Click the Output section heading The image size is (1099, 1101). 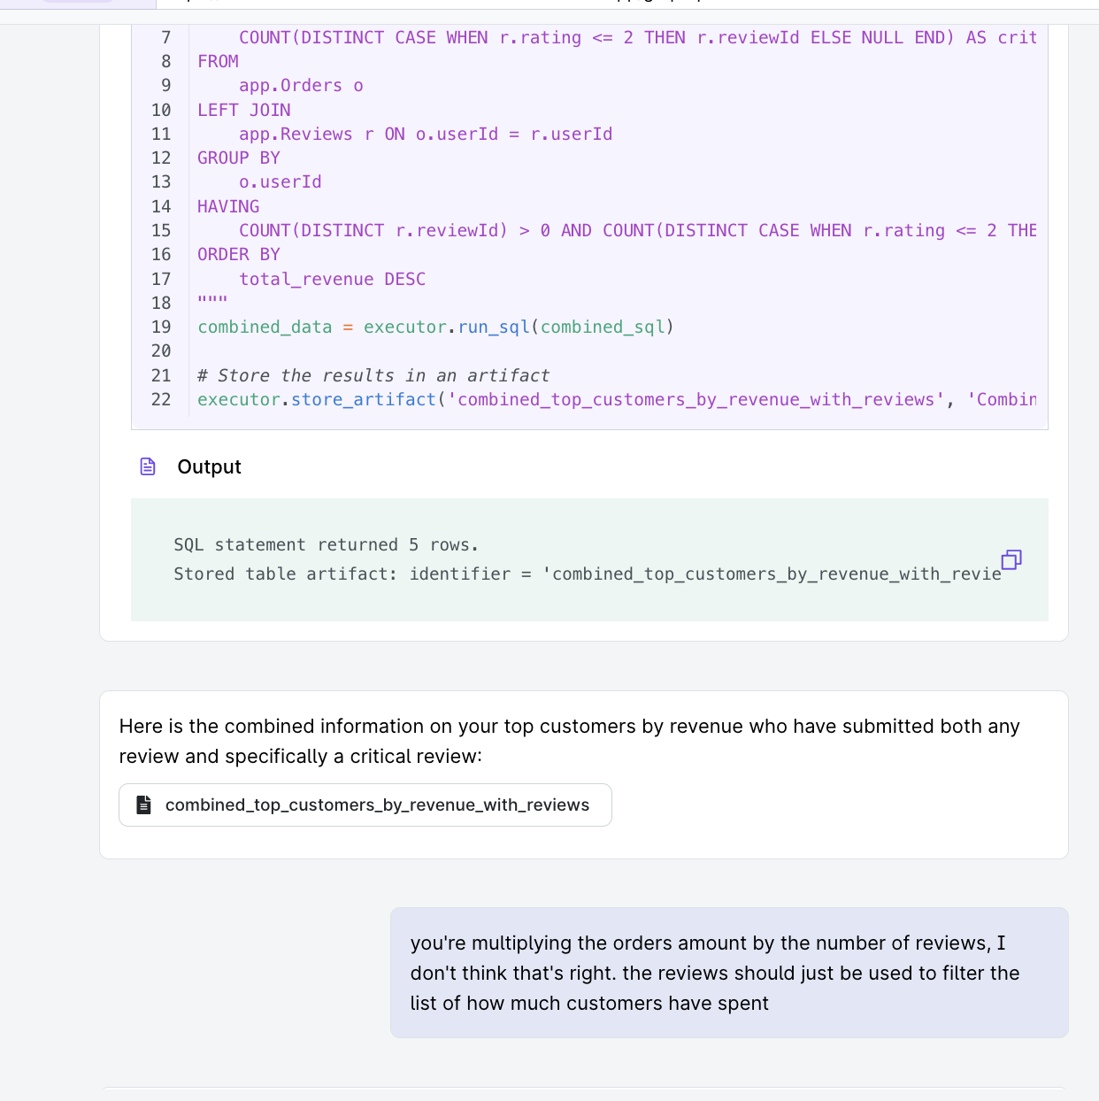[209, 466]
